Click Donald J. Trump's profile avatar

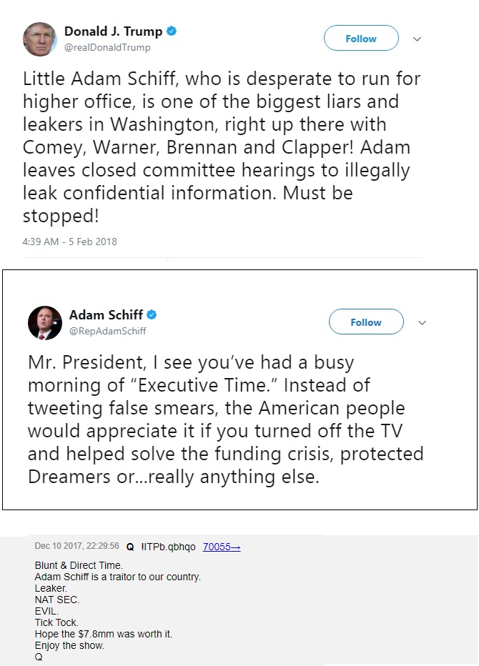[x=40, y=39]
